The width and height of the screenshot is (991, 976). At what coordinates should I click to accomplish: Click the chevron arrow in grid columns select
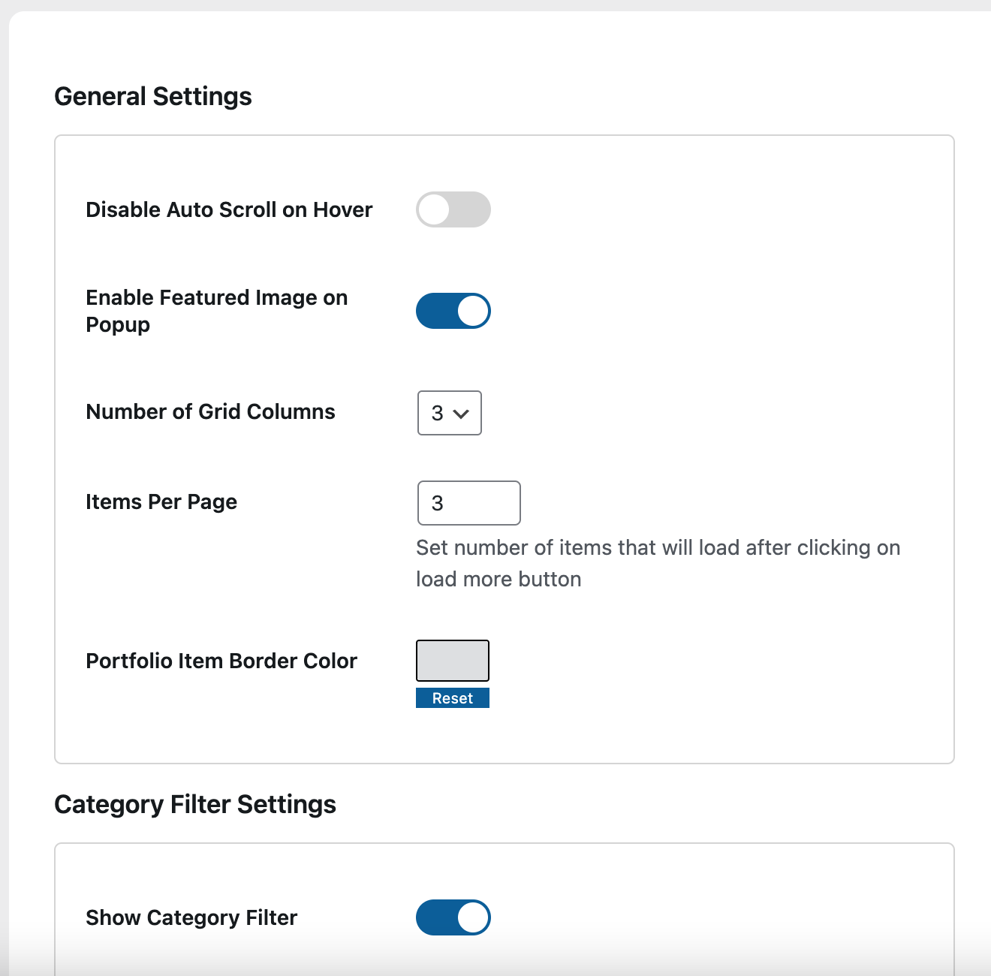pos(462,414)
